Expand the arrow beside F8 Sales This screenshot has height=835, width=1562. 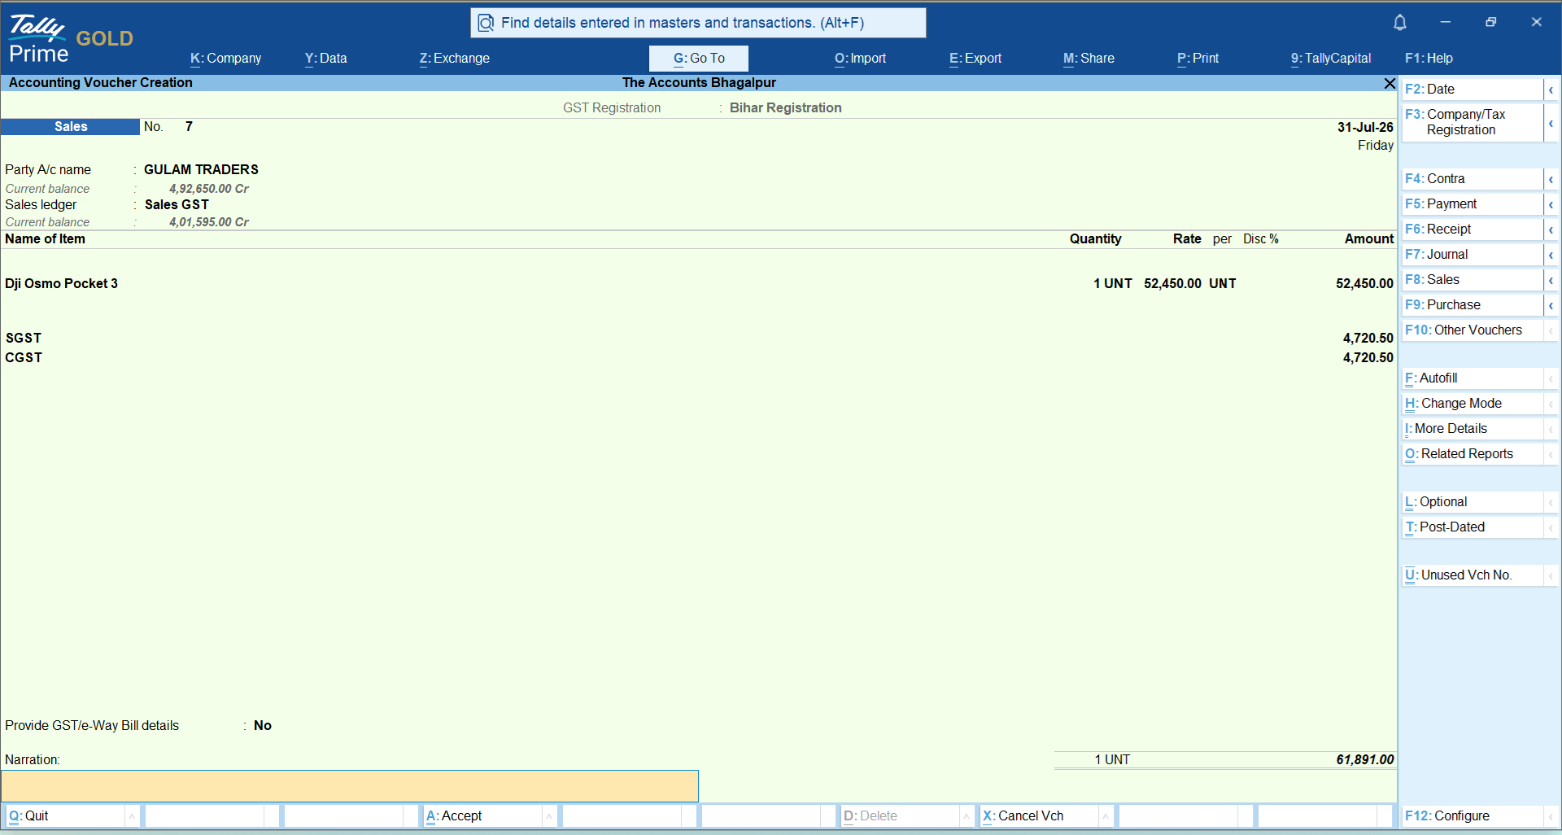tap(1551, 280)
